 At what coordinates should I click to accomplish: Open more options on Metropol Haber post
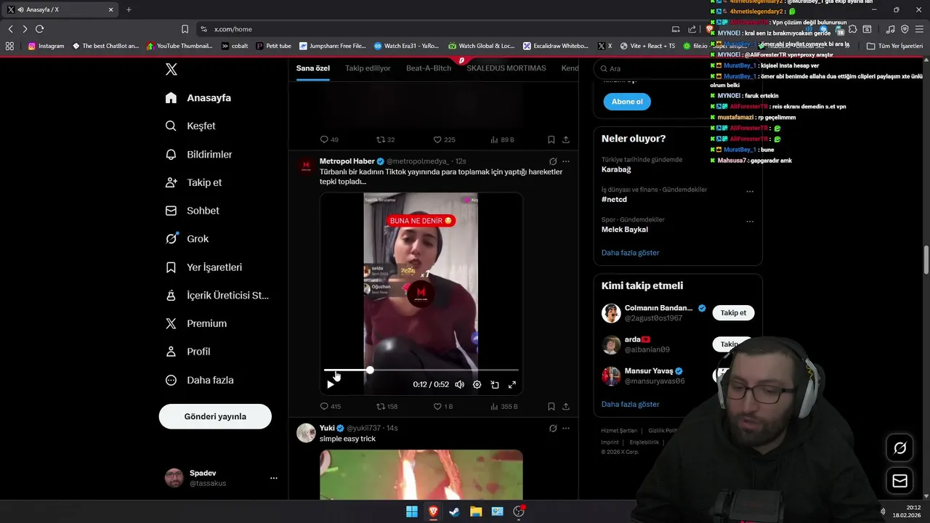[566, 161]
